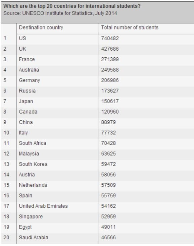Image resolution: width=194 pixels, height=246 pixels.
Task: Click the Netherlands row value 57509
Action: [x=108, y=185]
